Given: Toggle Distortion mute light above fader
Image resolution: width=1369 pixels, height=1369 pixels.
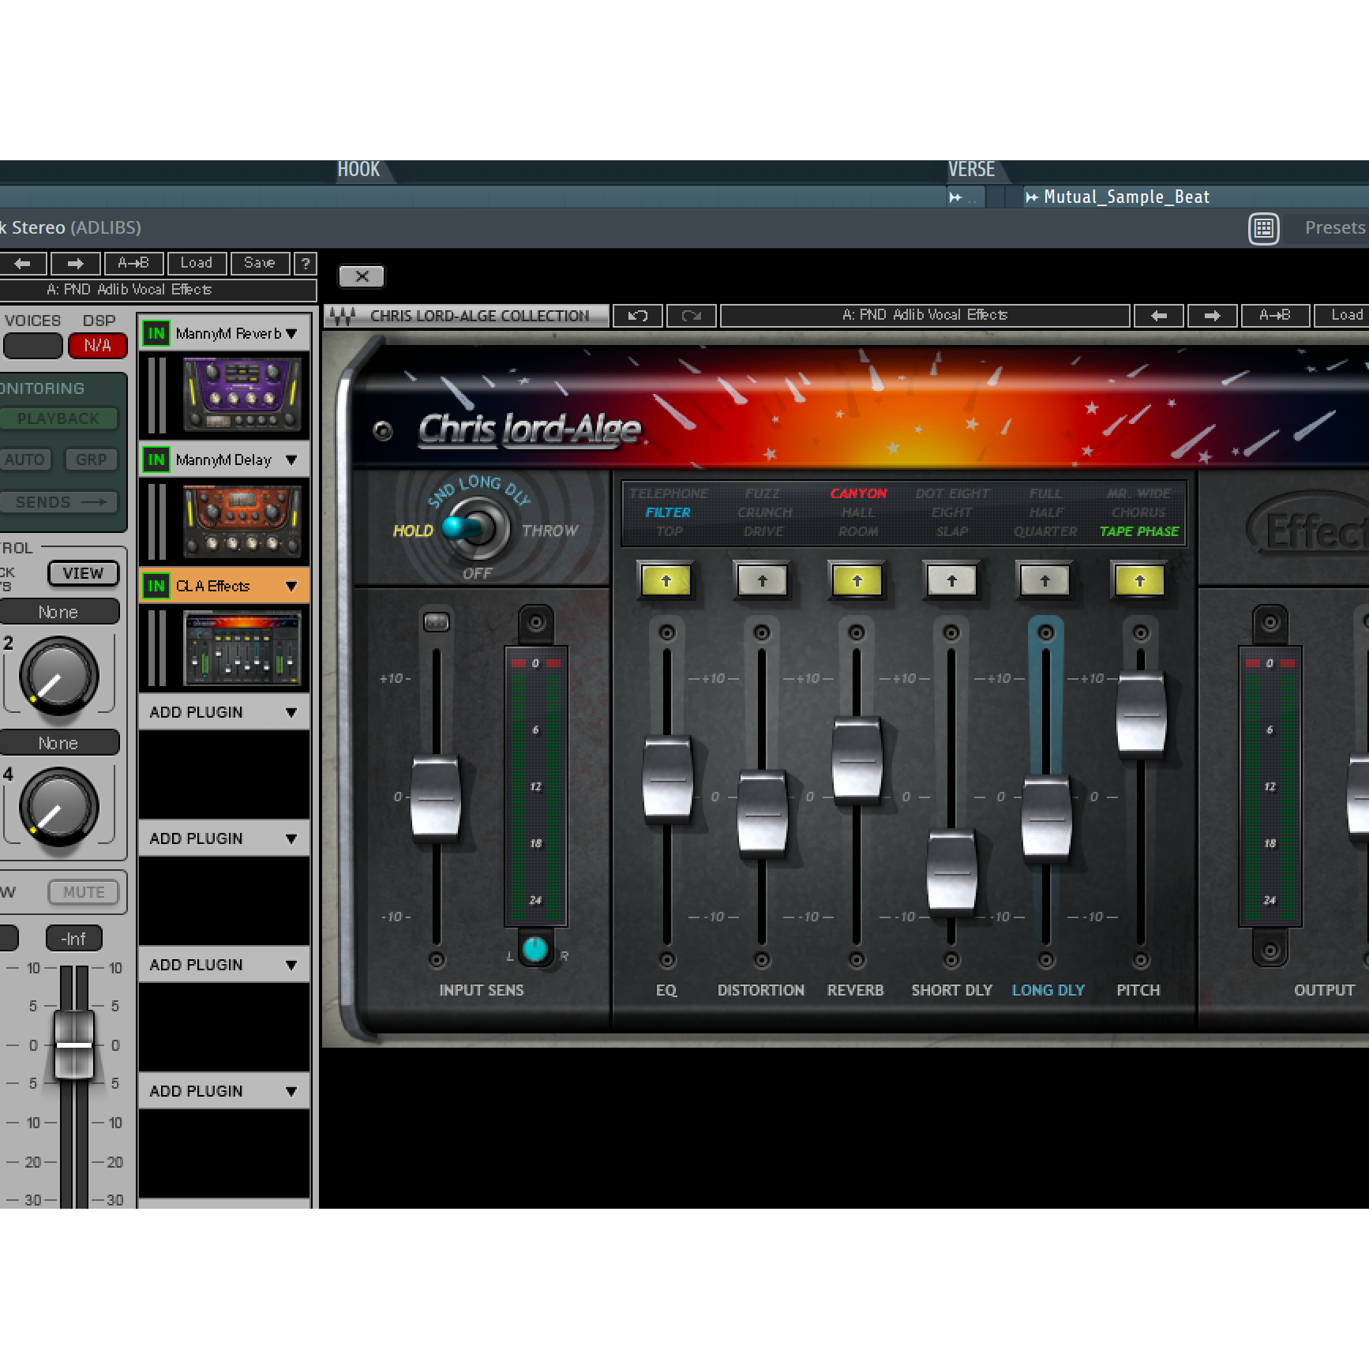Looking at the screenshot, I should [762, 632].
